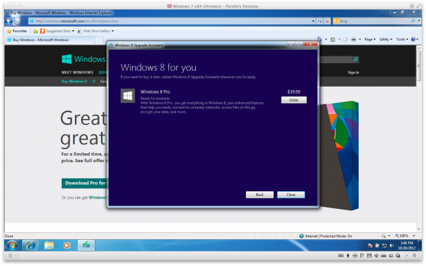Click the Parallels USB status icon
The image size is (426, 266).
(348, 256)
